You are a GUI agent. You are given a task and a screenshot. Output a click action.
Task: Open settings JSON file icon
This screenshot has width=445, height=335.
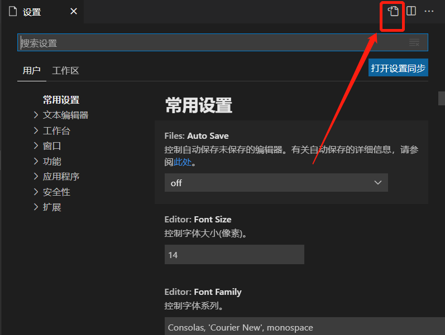pos(393,11)
